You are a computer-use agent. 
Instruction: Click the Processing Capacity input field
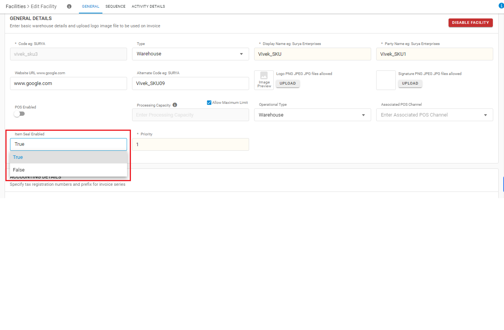[191, 115]
